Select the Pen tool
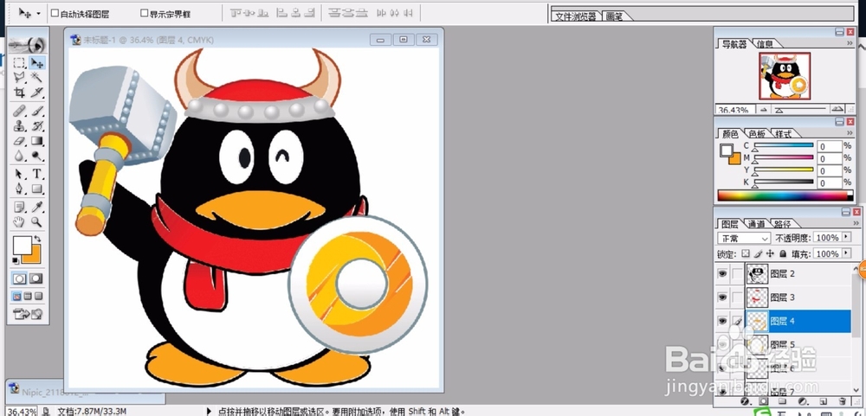Image resolution: width=866 pixels, height=416 pixels. [x=19, y=189]
